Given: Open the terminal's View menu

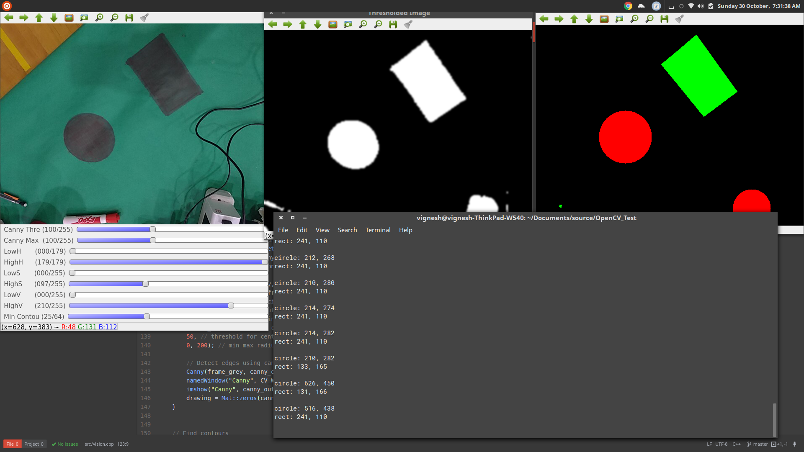Looking at the screenshot, I should 322,230.
